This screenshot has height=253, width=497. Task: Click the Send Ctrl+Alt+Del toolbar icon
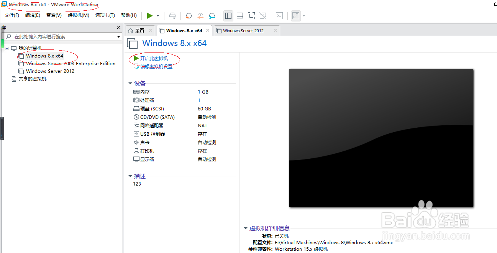click(x=172, y=16)
